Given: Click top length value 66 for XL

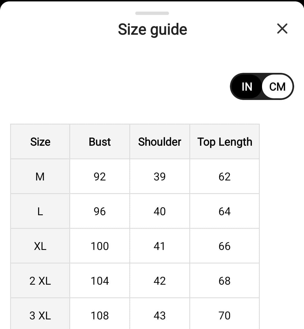Looking at the screenshot, I should click(x=225, y=246).
